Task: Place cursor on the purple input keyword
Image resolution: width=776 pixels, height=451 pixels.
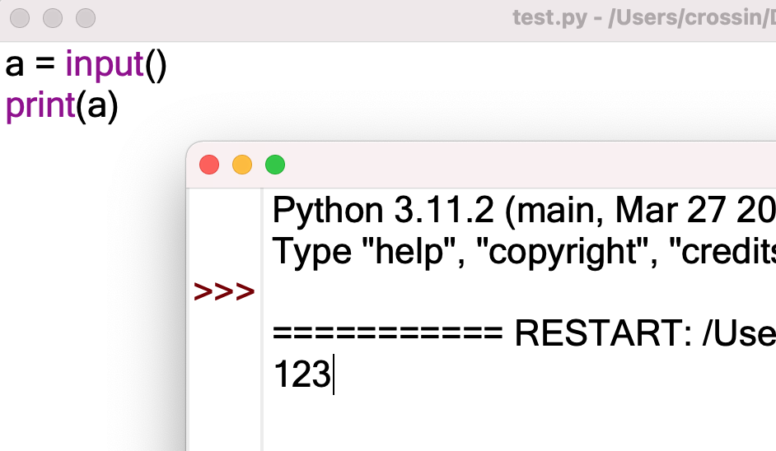Action: (x=105, y=65)
